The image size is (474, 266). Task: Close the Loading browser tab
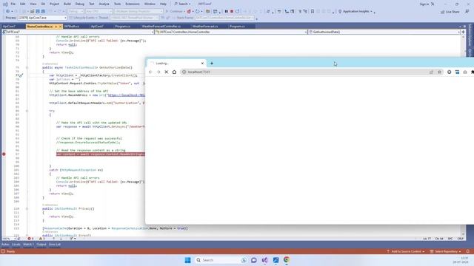click(202, 64)
